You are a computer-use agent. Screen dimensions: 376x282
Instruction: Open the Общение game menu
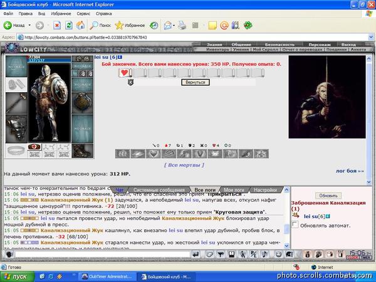(x=241, y=44)
